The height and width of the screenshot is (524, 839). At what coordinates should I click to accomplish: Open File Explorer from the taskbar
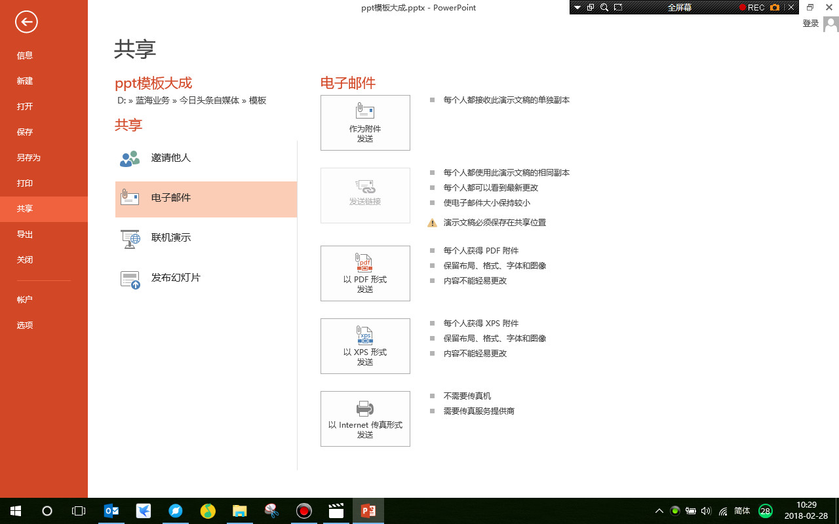[x=239, y=510]
